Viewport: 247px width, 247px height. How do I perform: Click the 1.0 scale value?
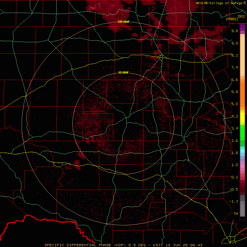tap(235, 165)
